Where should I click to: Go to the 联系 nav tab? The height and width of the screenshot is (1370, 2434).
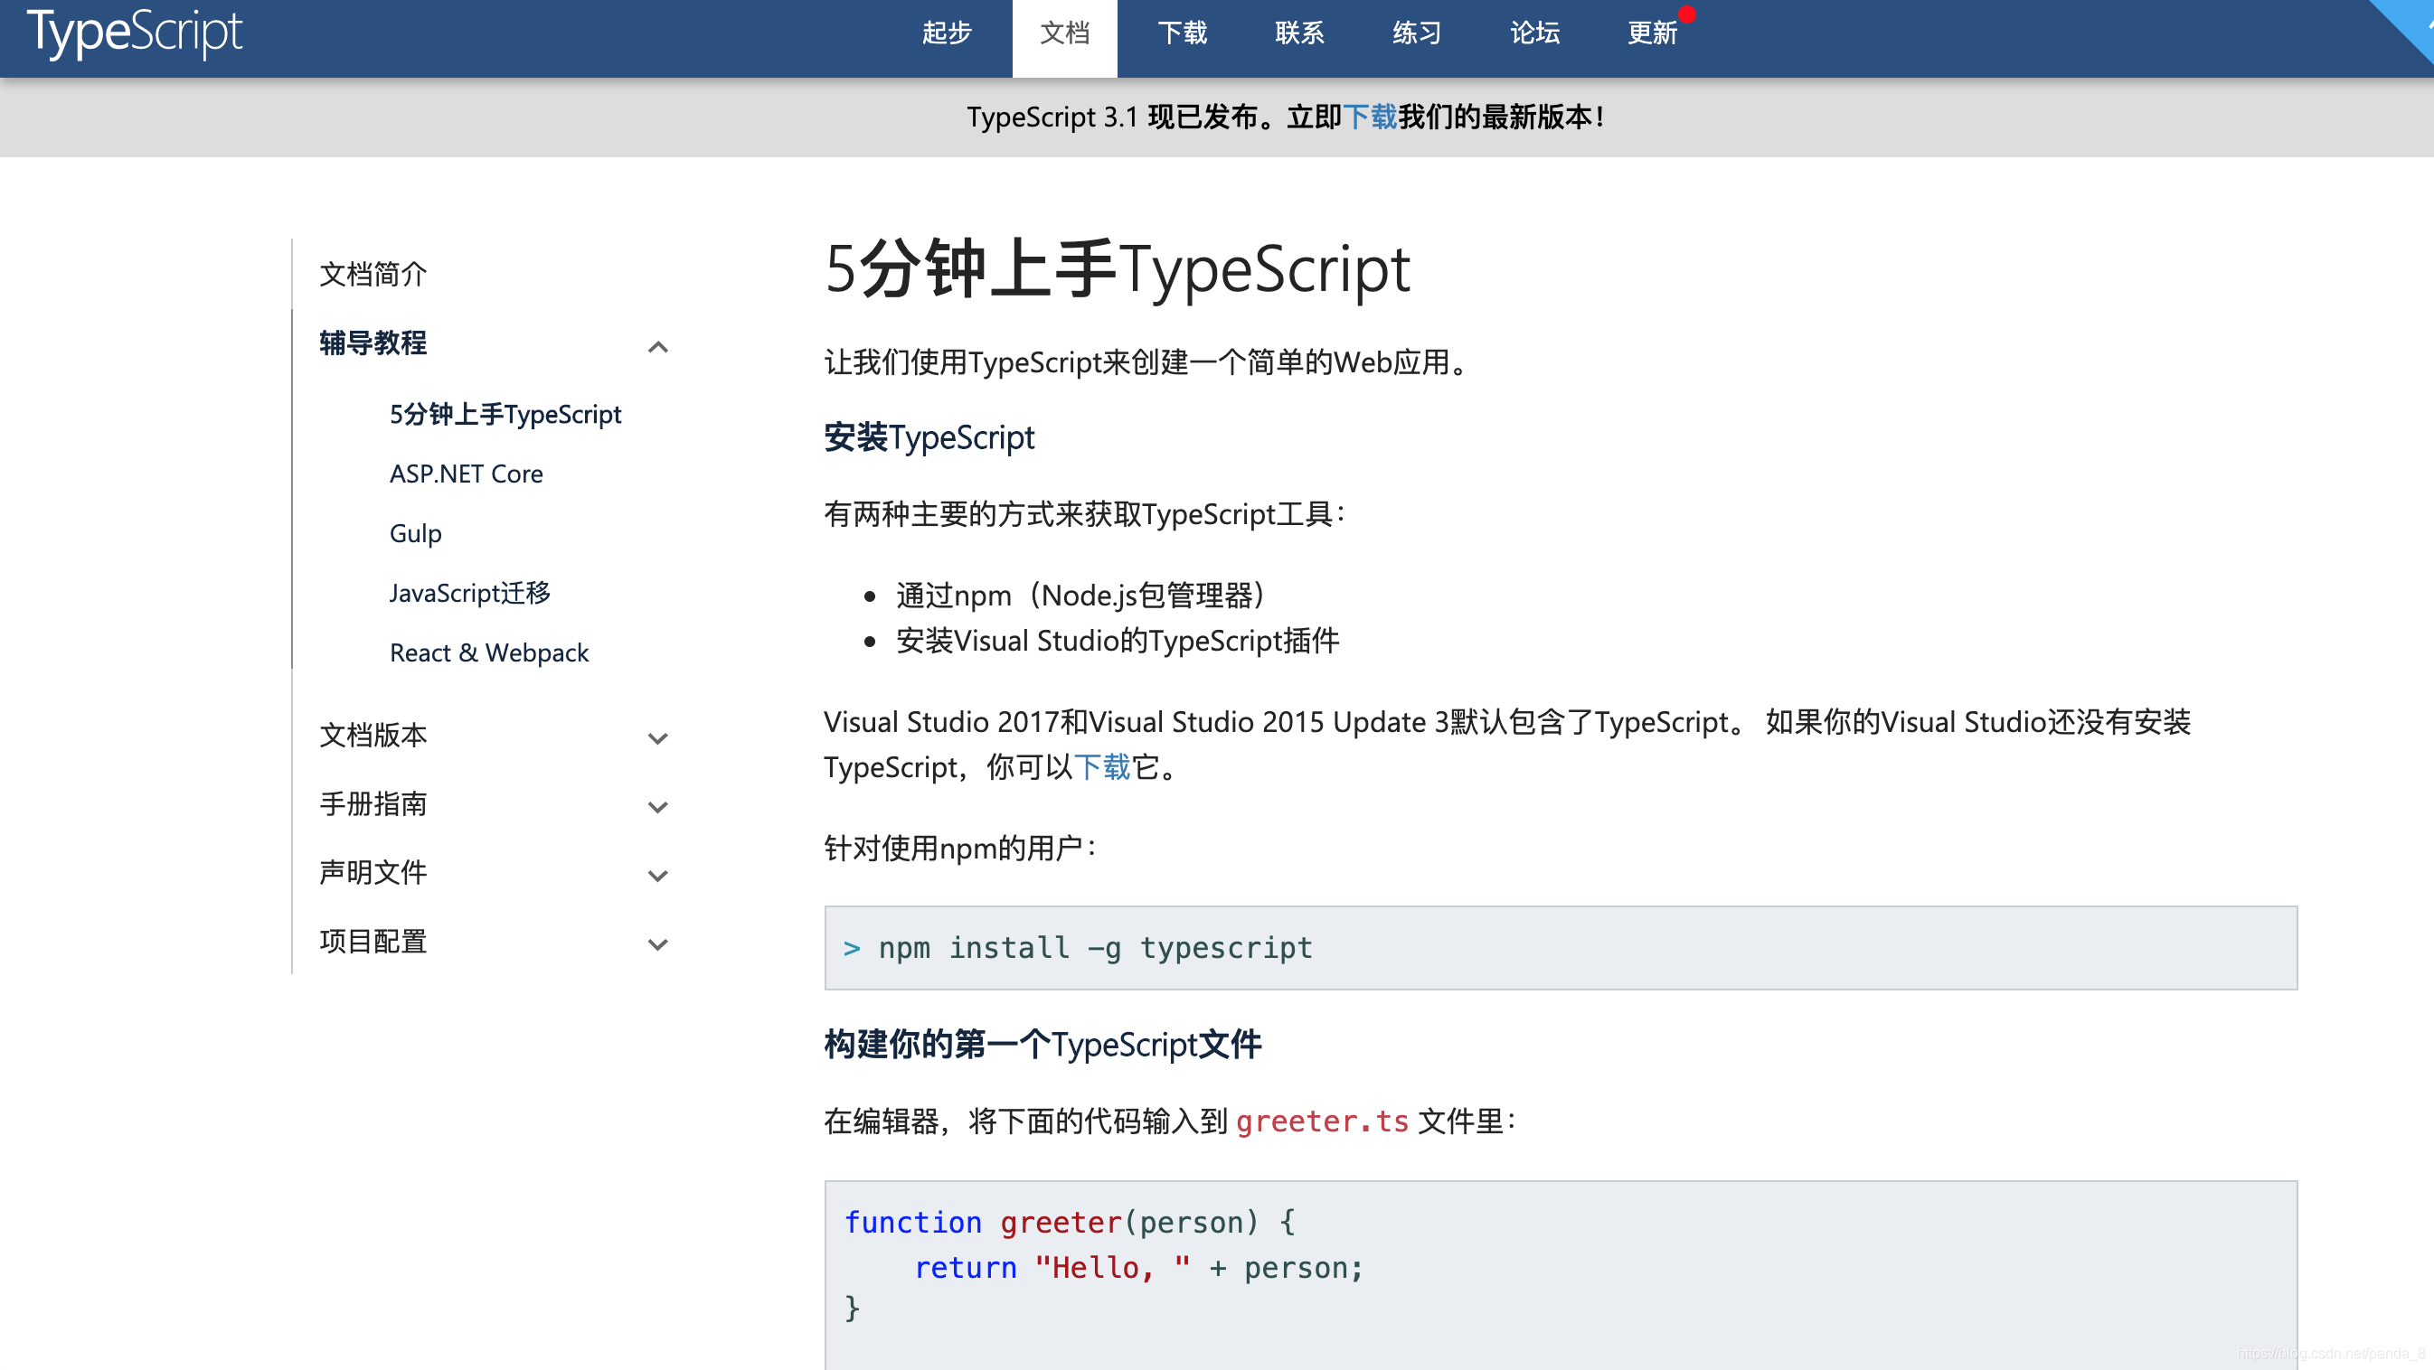pyautogui.click(x=1299, y=33)
